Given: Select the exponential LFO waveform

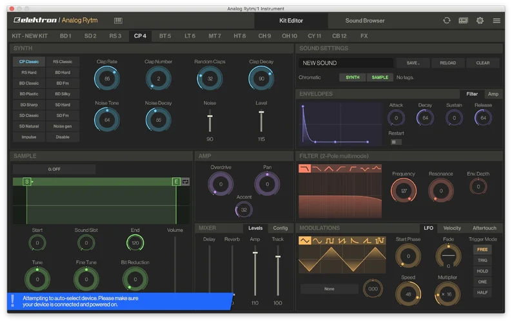Looking at the screenshot, I should [354, 241].
